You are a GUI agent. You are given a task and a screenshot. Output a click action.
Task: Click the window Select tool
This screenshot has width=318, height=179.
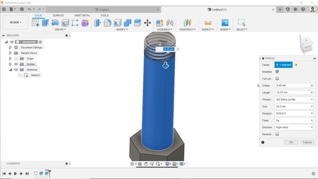click(x=241, y=22)
